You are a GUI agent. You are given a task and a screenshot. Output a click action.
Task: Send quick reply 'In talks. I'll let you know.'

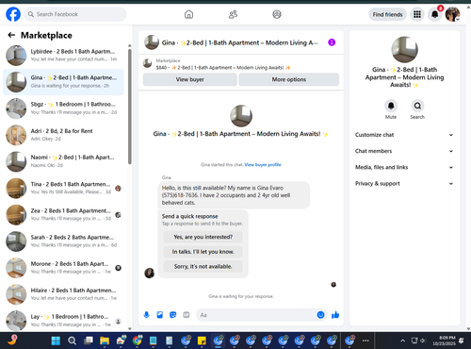[203, 252]
